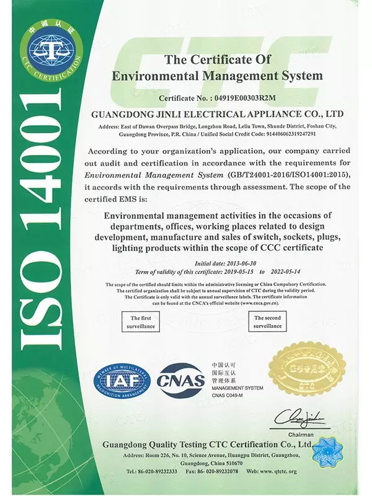The image size is (372, 496).
Task: Click the gold embossed seal
Action: [x=307, y=368]
